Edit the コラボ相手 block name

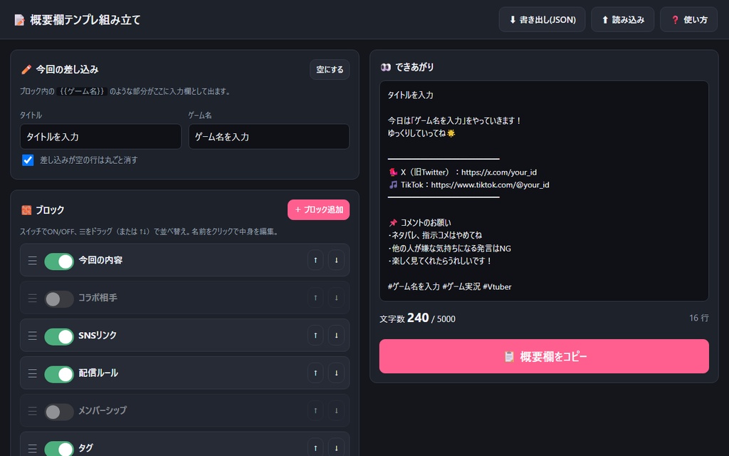pos(98,298)
